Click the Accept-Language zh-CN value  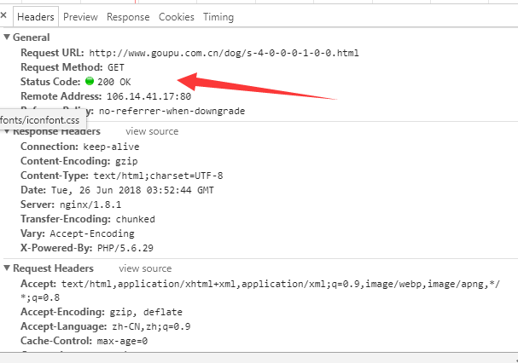(x=149, y=326)
